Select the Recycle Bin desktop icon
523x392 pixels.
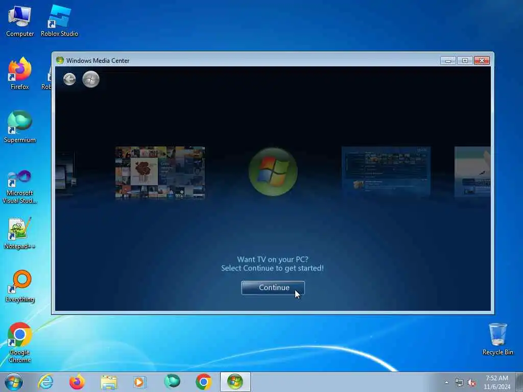[x=497, y=339]
